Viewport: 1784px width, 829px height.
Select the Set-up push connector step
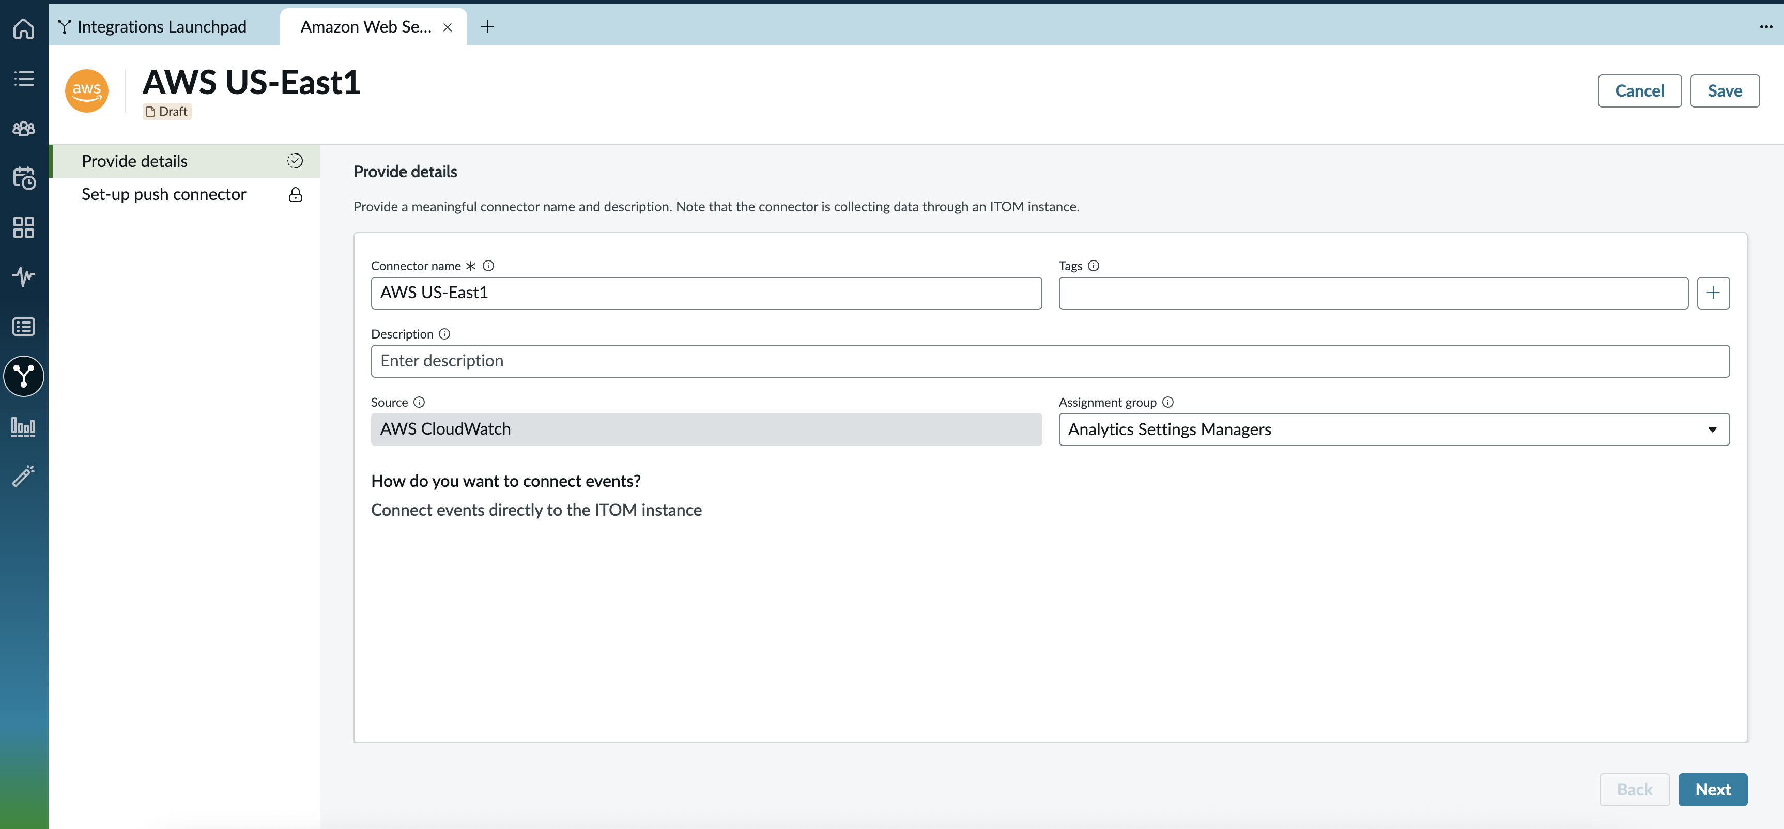coord(185,195)
